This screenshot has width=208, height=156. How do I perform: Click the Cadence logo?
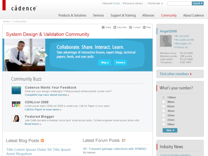[24, 8]
